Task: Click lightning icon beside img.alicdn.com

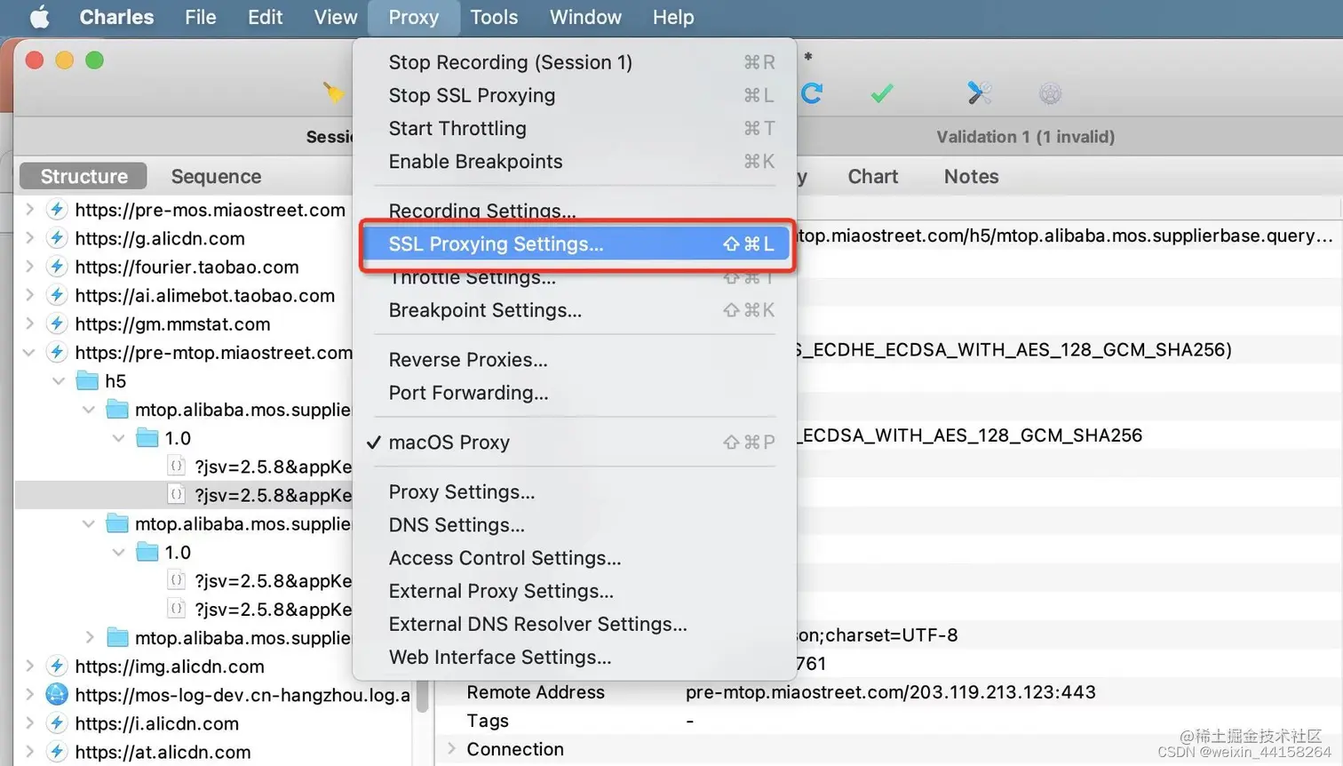Action: point(57,666)
